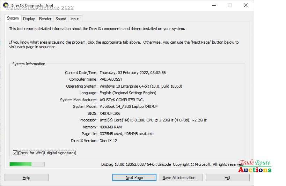Select the Sound tab

[x=61, y=19]
